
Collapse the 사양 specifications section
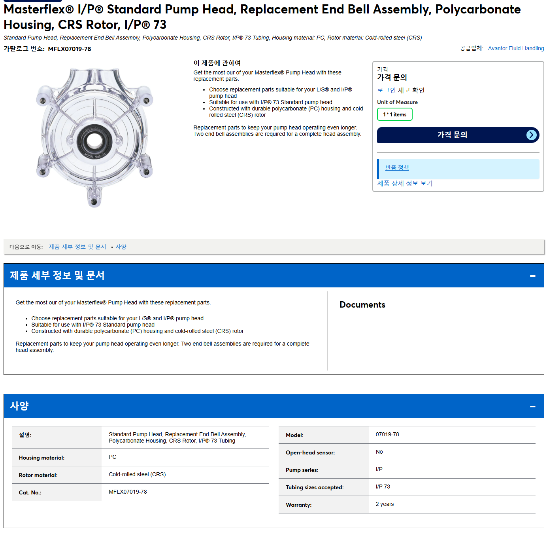pos(532,406)
